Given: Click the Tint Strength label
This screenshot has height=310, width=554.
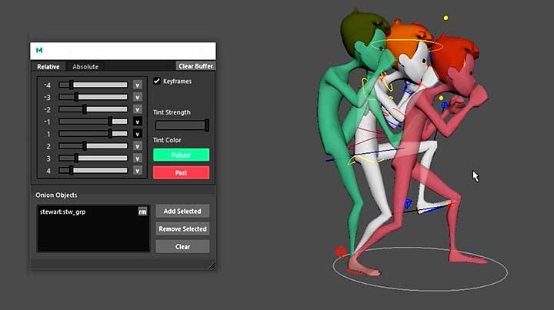Looking at the screenshot, I should pos(172,112).
